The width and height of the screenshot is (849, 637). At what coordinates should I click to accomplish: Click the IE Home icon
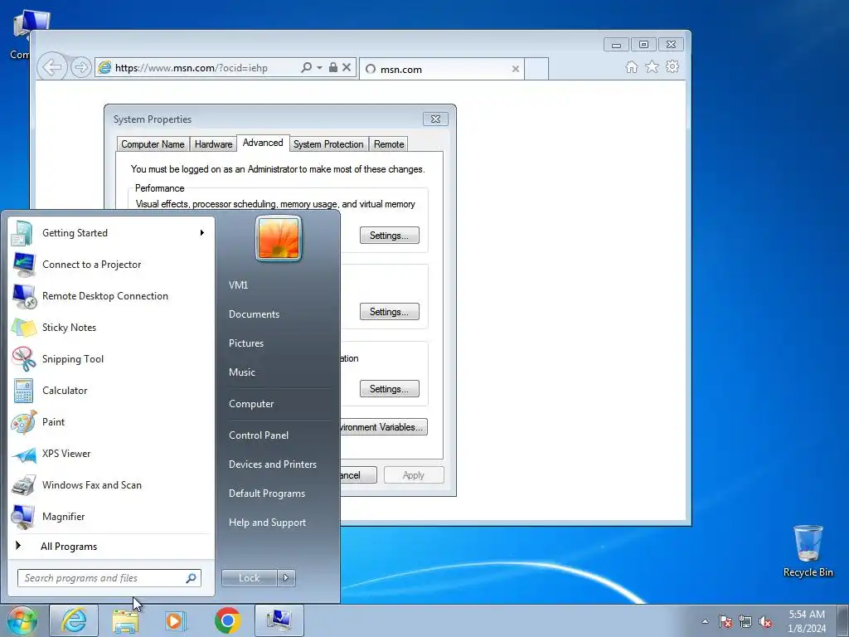[631, 67]
